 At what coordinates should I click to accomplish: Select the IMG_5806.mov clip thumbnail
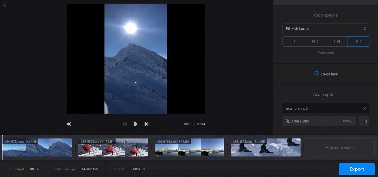click(113, 147)
